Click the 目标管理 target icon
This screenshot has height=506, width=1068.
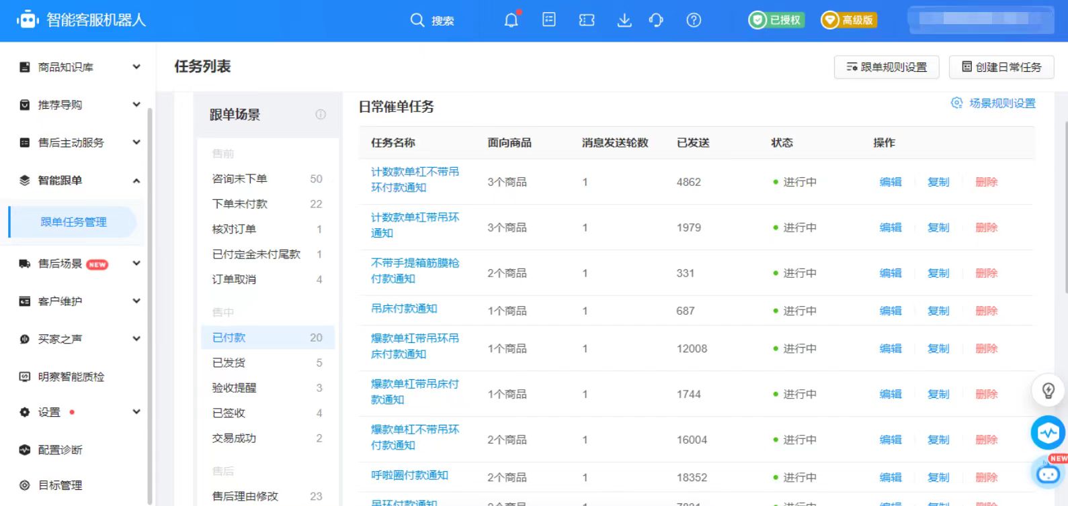click(x=25, y=485)
